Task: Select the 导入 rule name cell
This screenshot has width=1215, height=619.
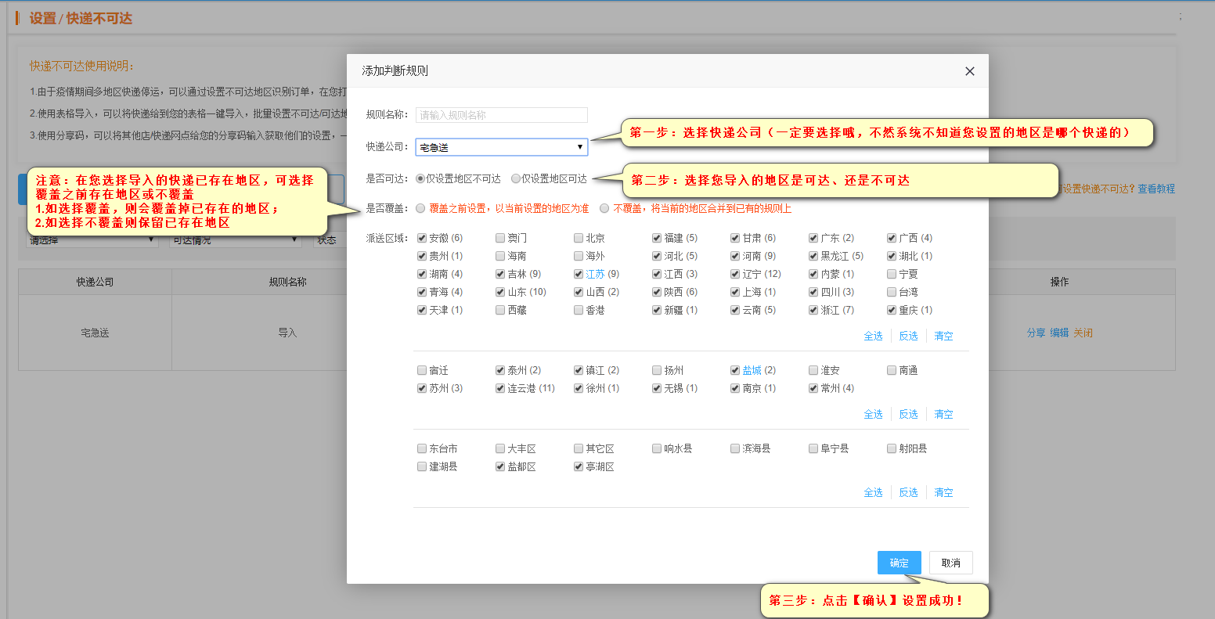Action: (x=287, y=333)
